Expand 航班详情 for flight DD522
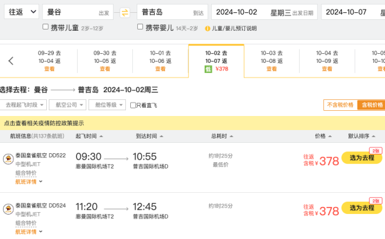Screen dimensions: 385x239 click(x=29, y=181)
